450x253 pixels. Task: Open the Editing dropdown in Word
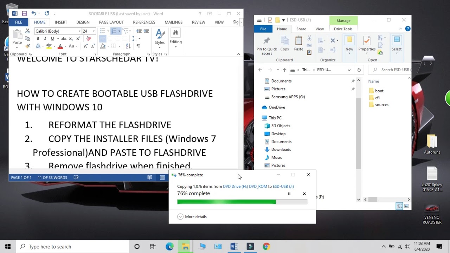[175, 38]
